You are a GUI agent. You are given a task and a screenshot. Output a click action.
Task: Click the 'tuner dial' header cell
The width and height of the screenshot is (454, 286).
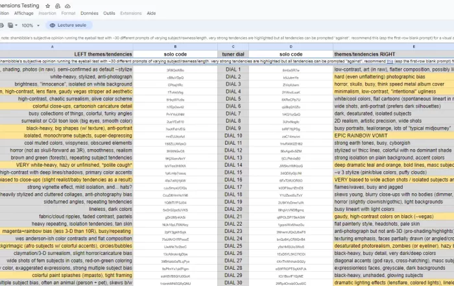(233, 54)
